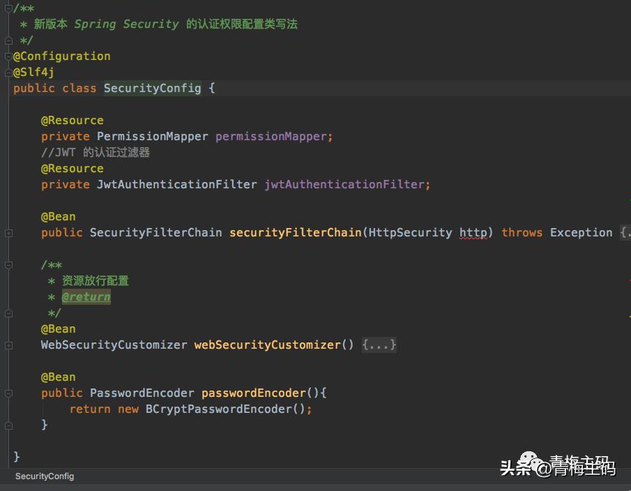The width and height of the screenshot is (631, 491).
Task: Click the @return Javadoc tag link
Action: point(86,296)
